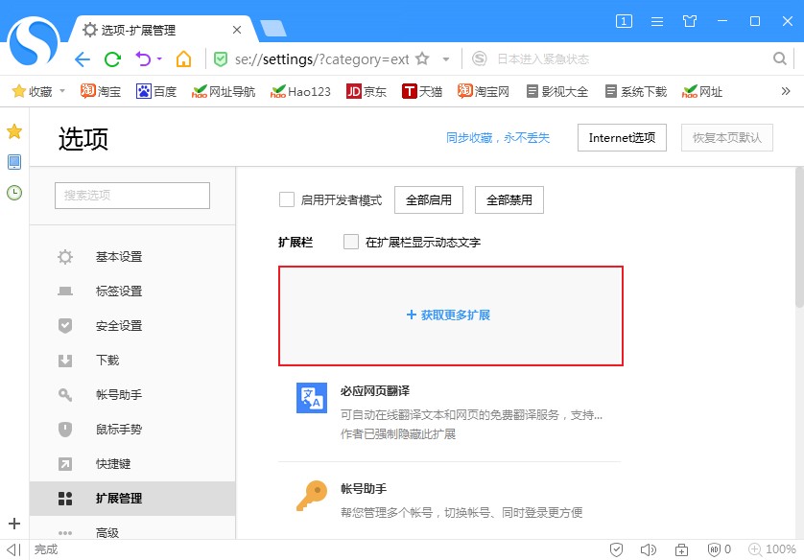Expand overflow bookmarks with » chevron
The image size is (804, 560).
pyautogui.click(x=785, y=91)
